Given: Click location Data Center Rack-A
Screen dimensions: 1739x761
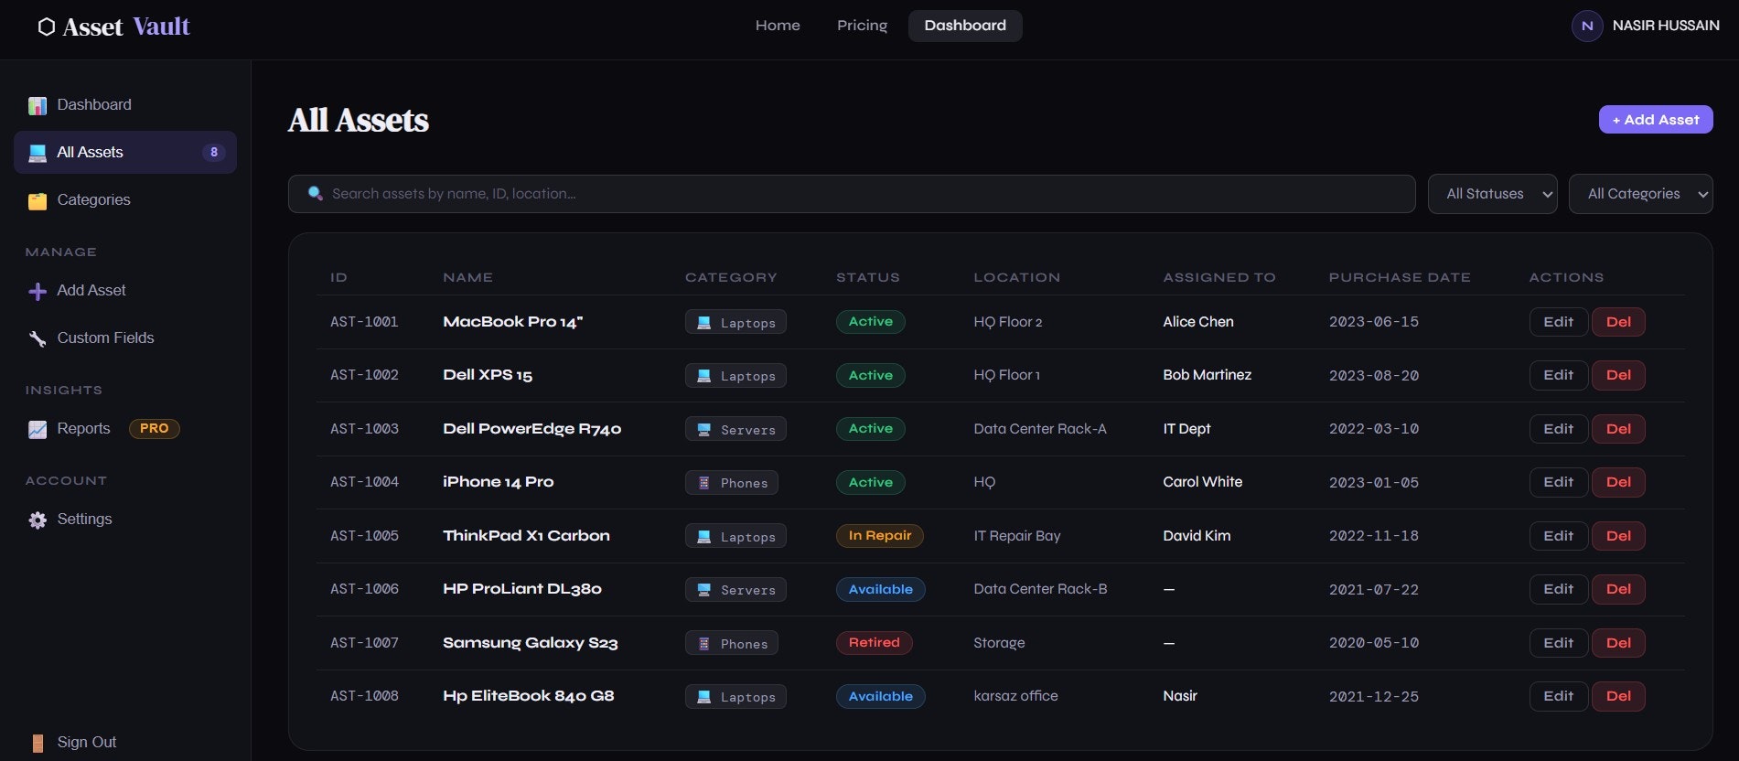Looking at the screenshot, I should tap(1039, 429).
